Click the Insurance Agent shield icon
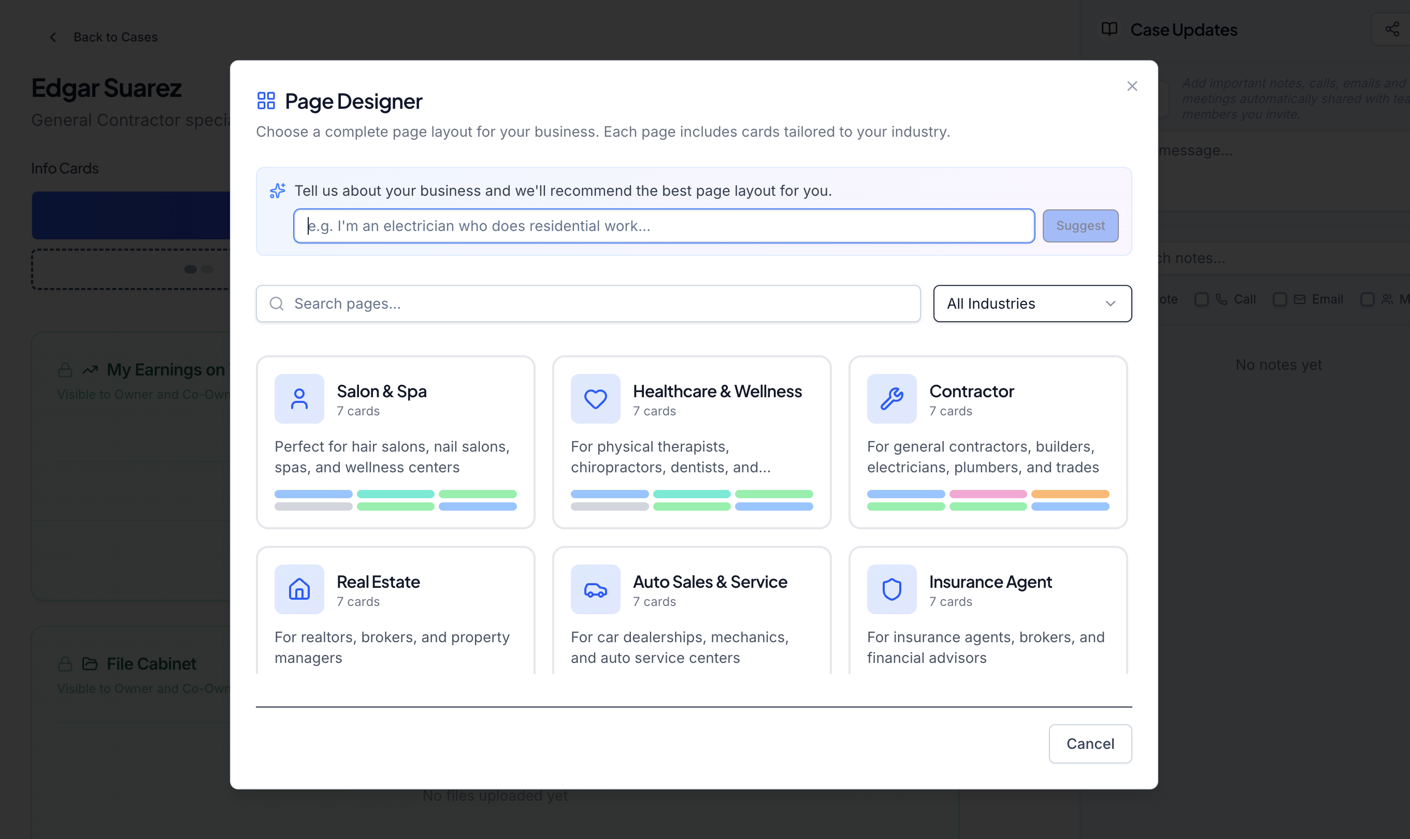Viewport: 1410px width, 839px height. coord(891,589)
